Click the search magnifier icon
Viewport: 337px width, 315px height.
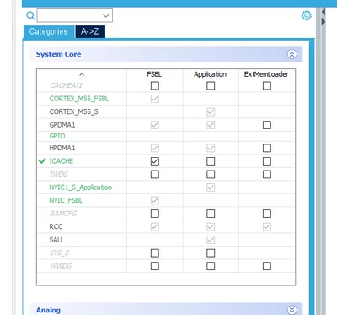point(30,15)
